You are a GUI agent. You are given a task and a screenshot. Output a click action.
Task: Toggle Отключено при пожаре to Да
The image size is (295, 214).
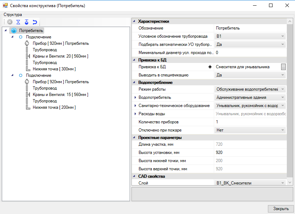283,130
